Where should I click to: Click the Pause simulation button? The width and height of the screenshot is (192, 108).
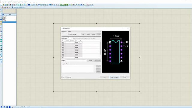[7, 107]
